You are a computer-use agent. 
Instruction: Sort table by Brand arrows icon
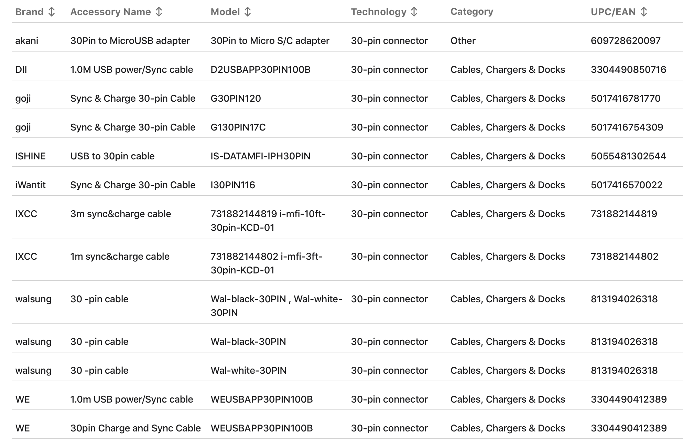pyautogui.click(x=52, y=12)
